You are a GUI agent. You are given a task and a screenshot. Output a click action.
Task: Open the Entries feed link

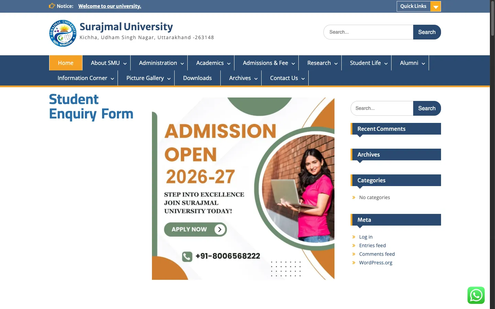coord(373,245)
